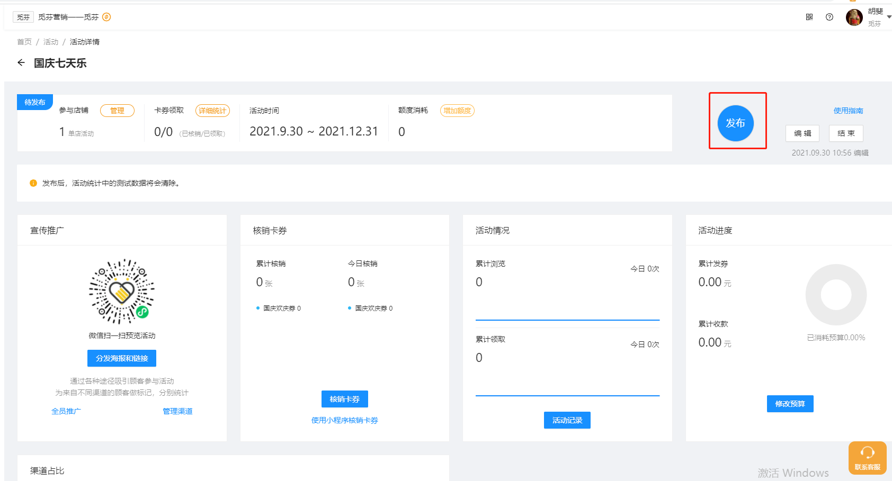Open the QR code icon in header
The image size is (892, 481).
pos(809,17)
